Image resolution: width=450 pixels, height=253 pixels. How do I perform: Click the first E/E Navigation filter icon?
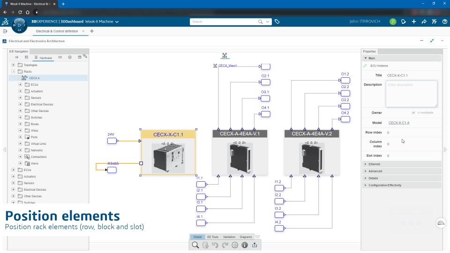click(x=17, y=57)
